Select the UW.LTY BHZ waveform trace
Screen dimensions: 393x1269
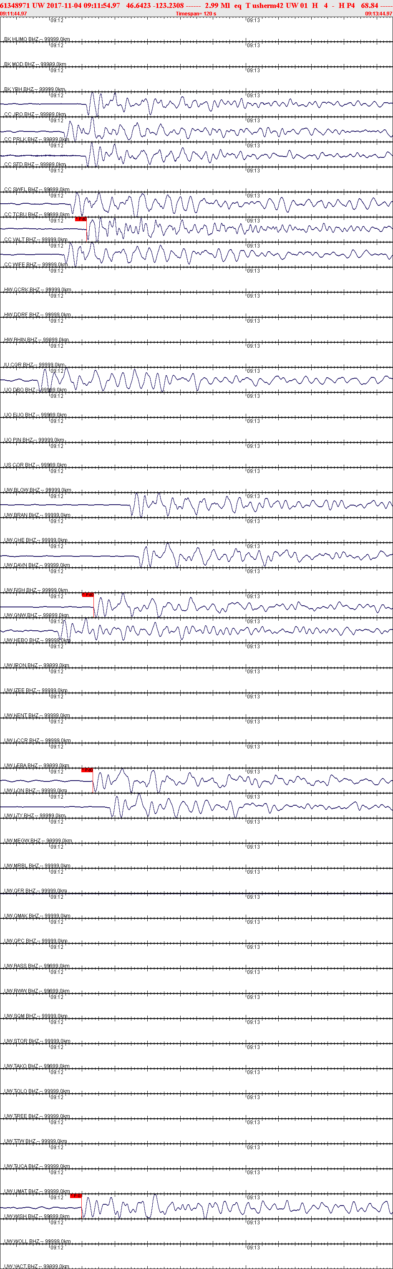[196, 806]
